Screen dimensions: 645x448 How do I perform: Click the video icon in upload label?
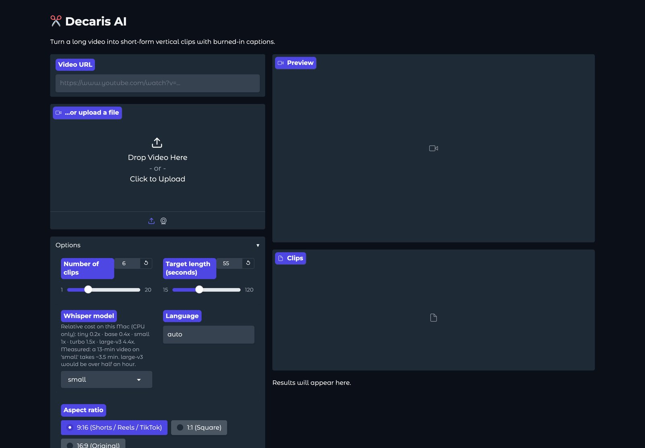tap(58, 113)
